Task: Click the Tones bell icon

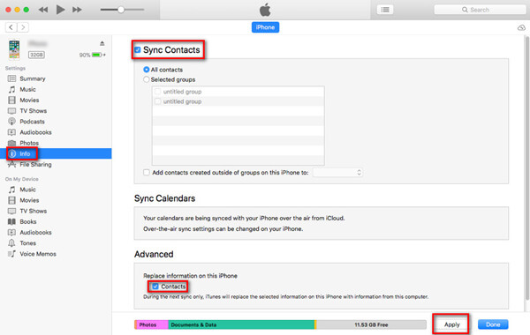Action: click(11, 243)
